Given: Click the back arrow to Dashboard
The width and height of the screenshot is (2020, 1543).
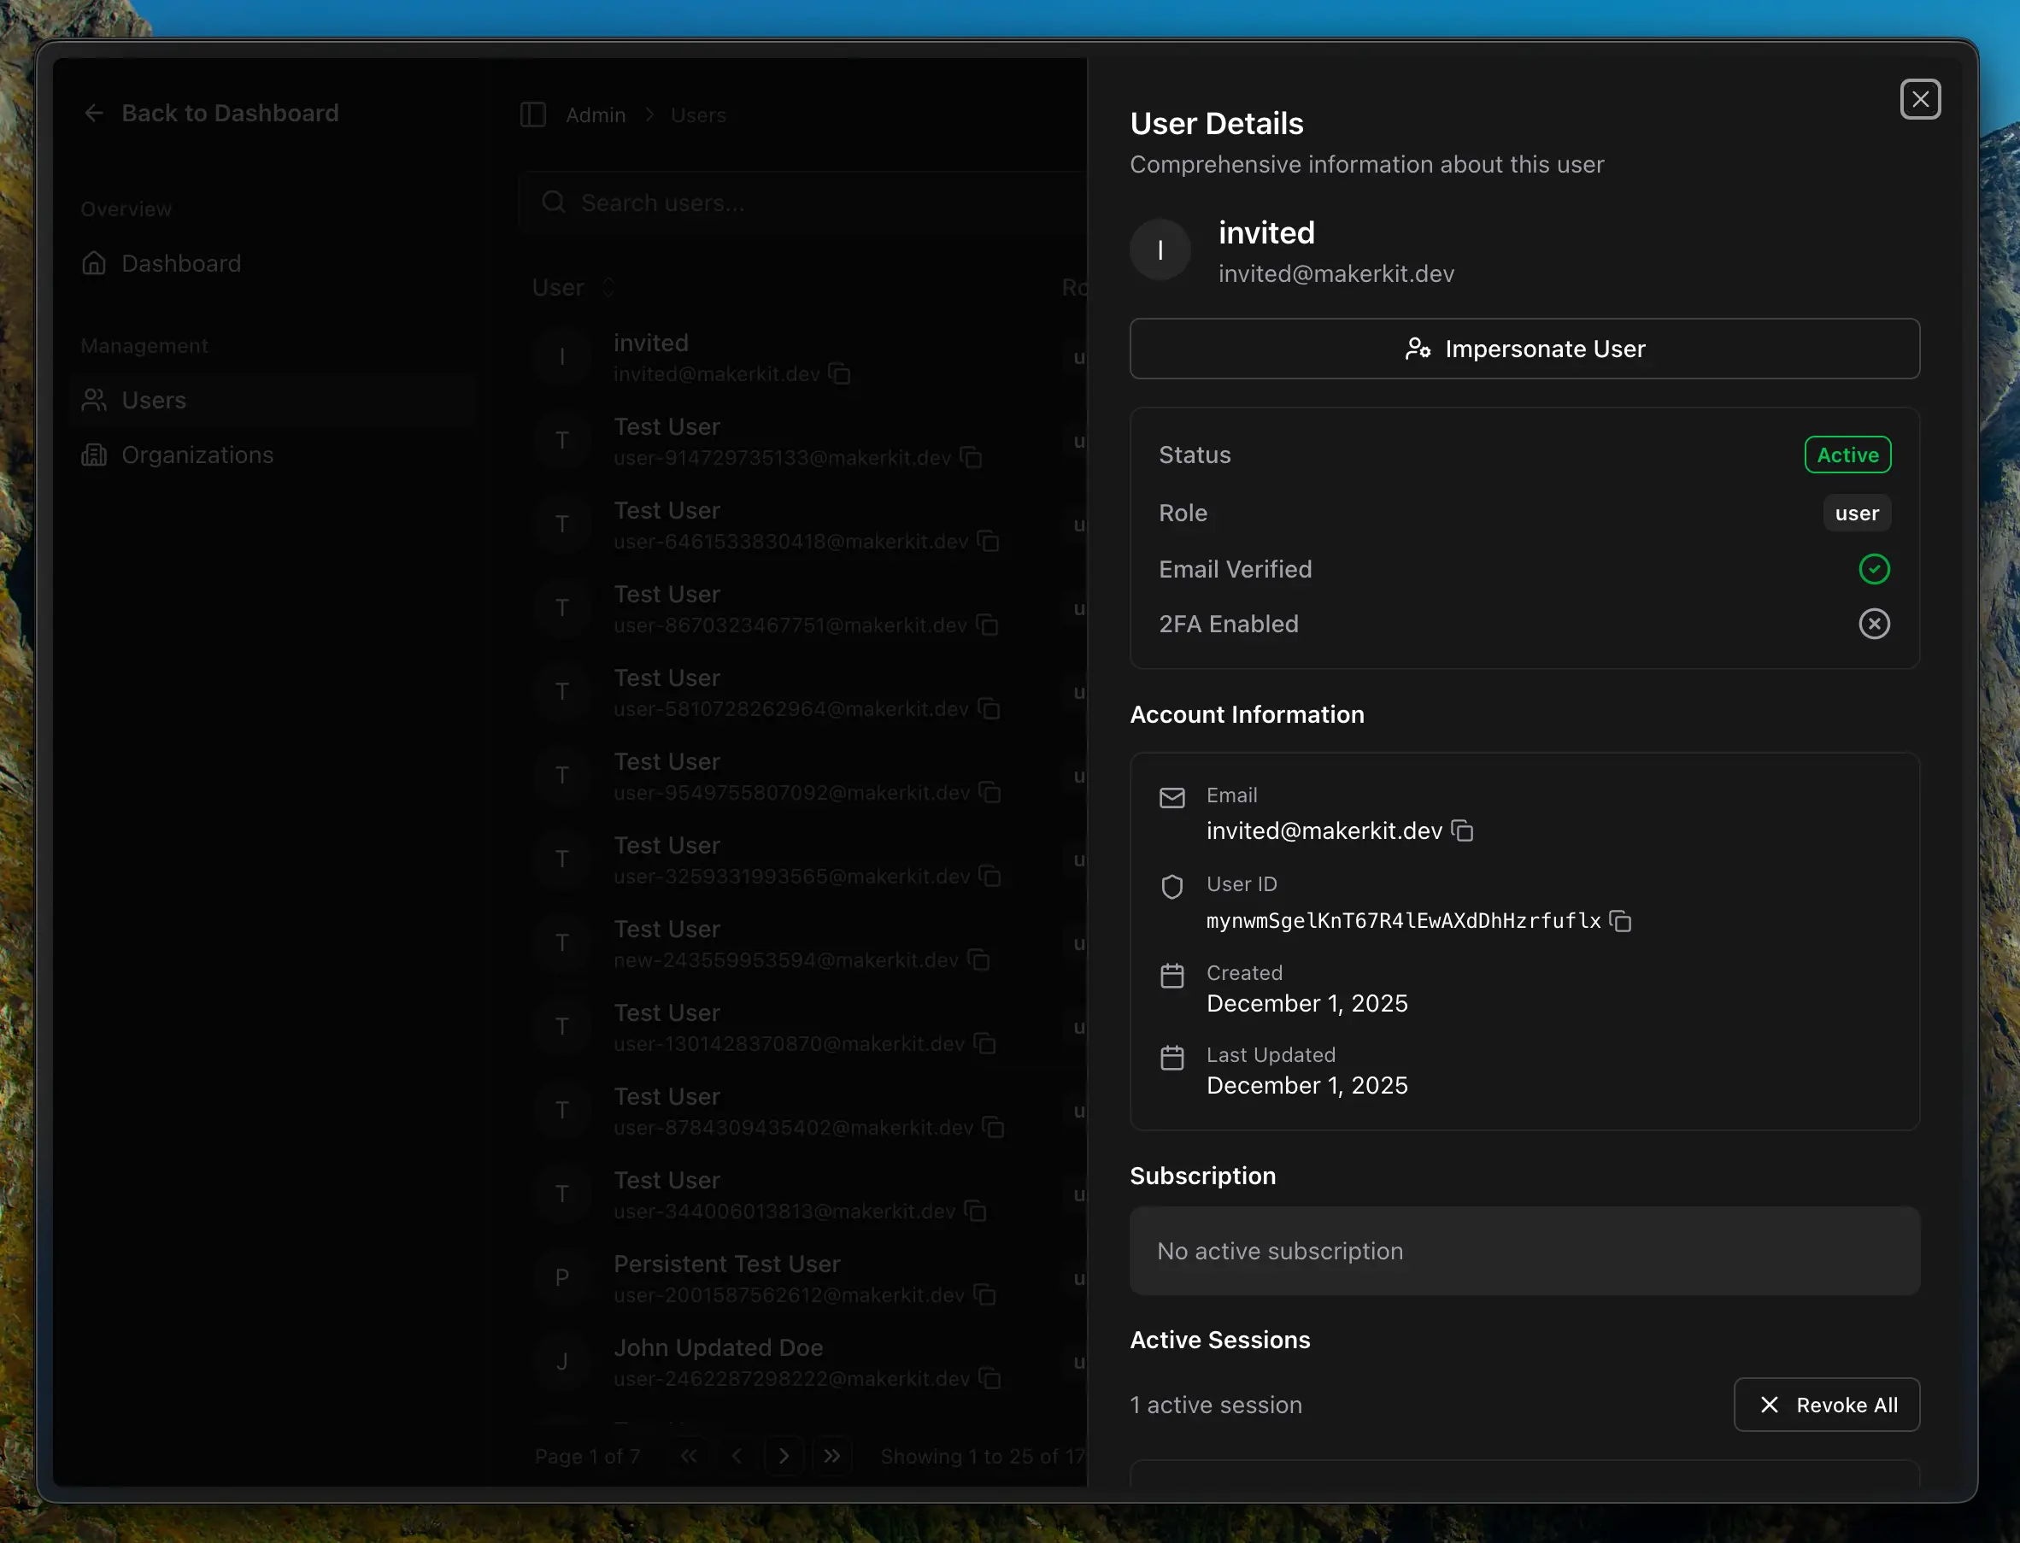Looking at the screenshot, I should [94, 113].
